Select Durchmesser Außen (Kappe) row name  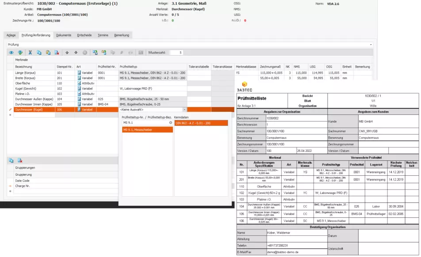pyautogui.click(x=34, y=99)
